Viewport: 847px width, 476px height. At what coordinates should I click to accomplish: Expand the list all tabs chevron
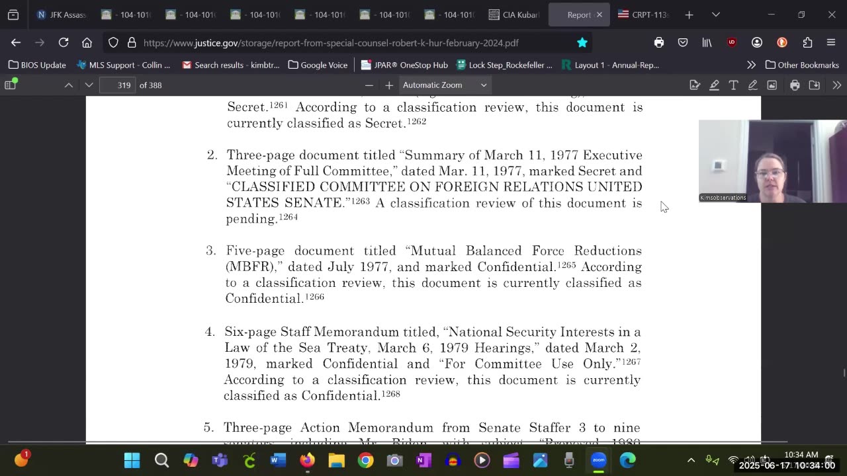[715, 15]
